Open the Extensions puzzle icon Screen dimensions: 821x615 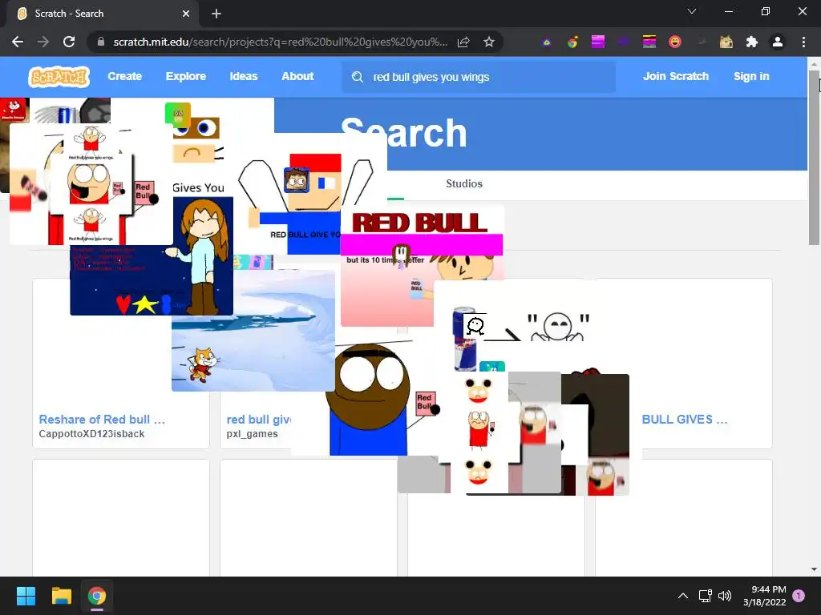pyautogui.click(x=752, y=42)
